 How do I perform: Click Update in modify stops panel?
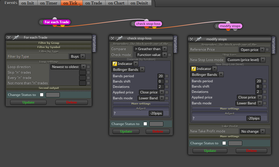tap(210, 151)
